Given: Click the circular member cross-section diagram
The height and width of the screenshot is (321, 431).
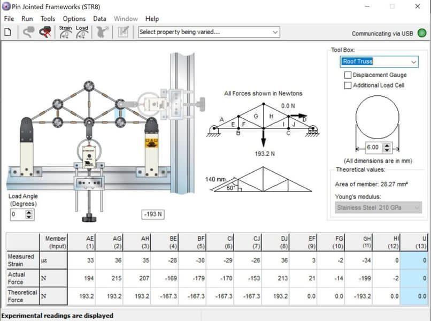Looking at the screenshot, I should click(377, 117).
